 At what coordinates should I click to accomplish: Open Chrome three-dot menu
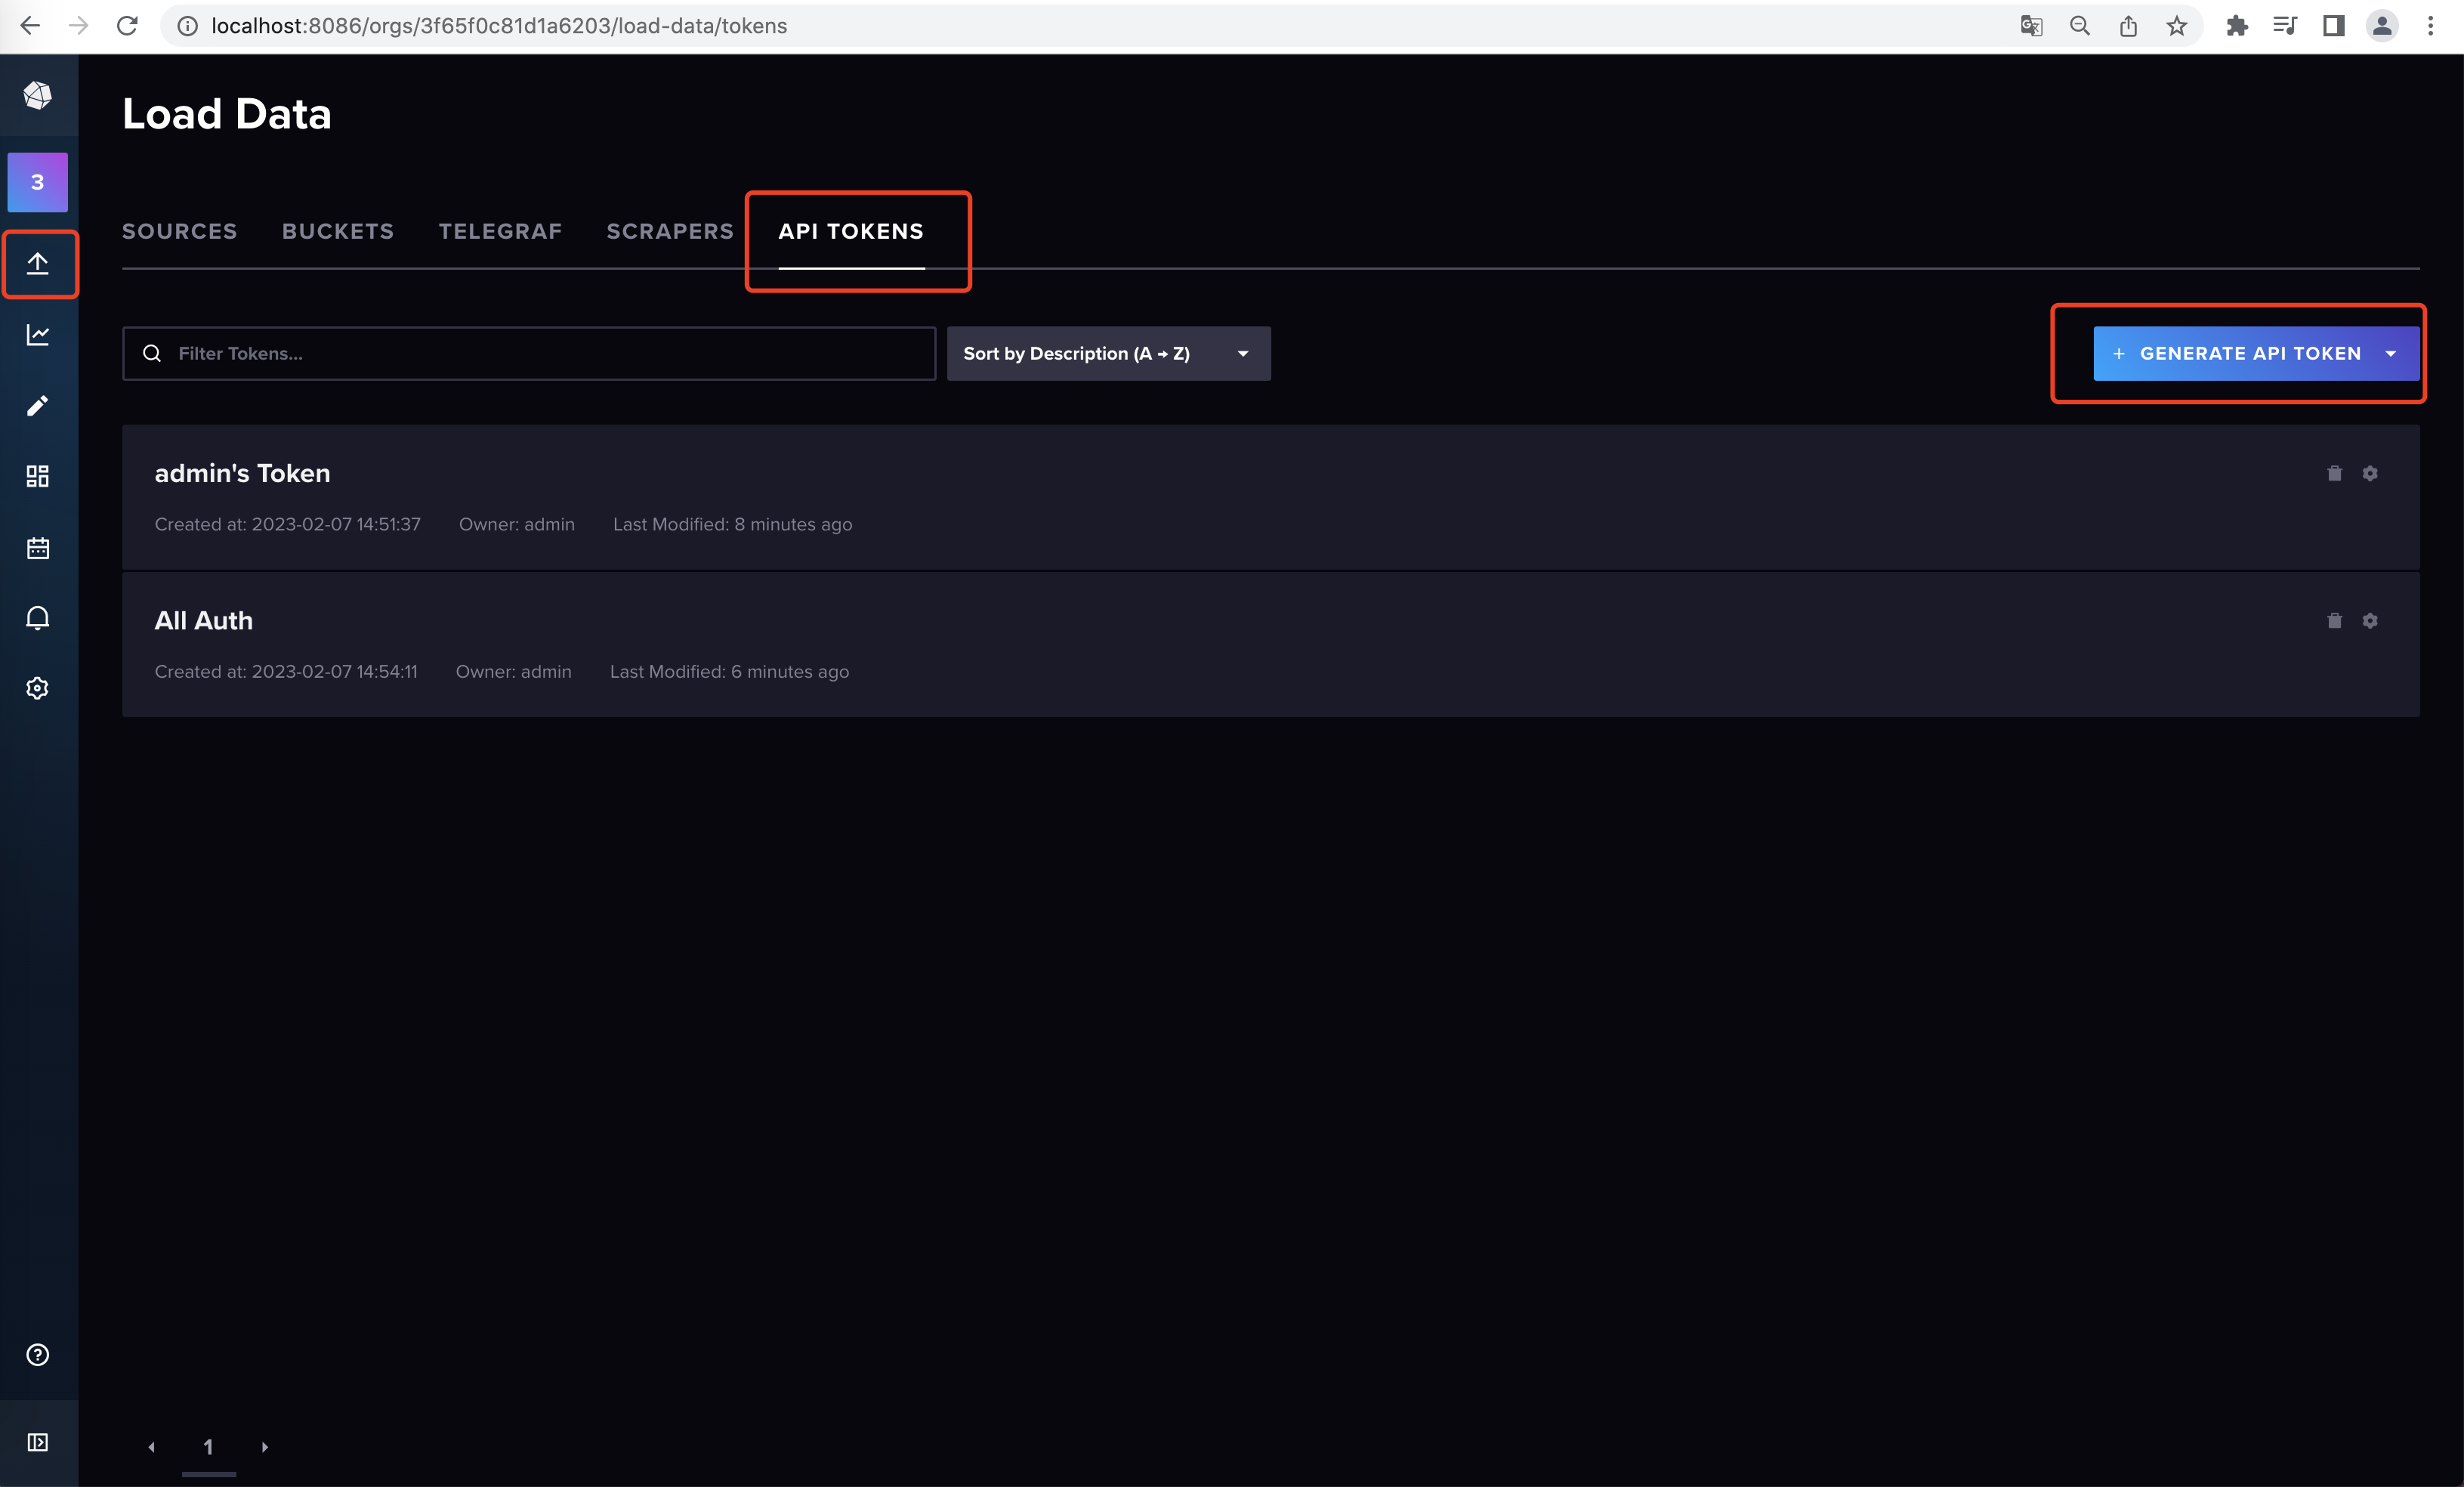2431,25
